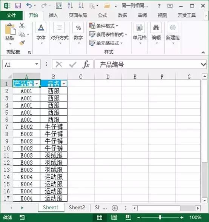Screen dimensions: 209x222
Task: Click the zoom slider handle
Action: (x=160, y=217)
